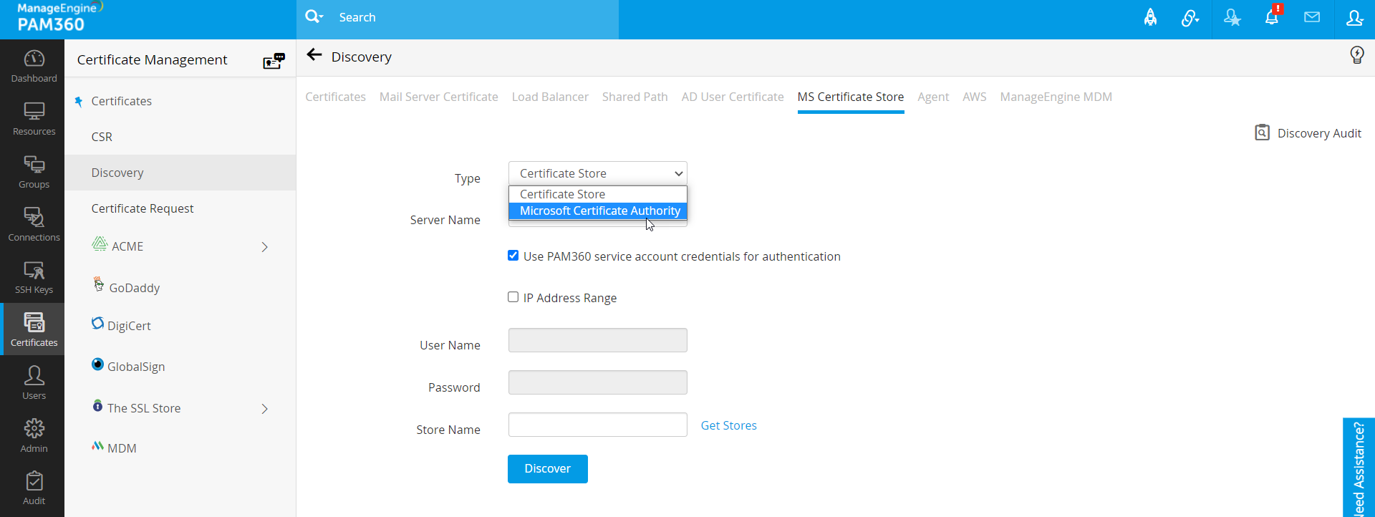
Task: Click the notifications bell icon
Action: 1272,17
